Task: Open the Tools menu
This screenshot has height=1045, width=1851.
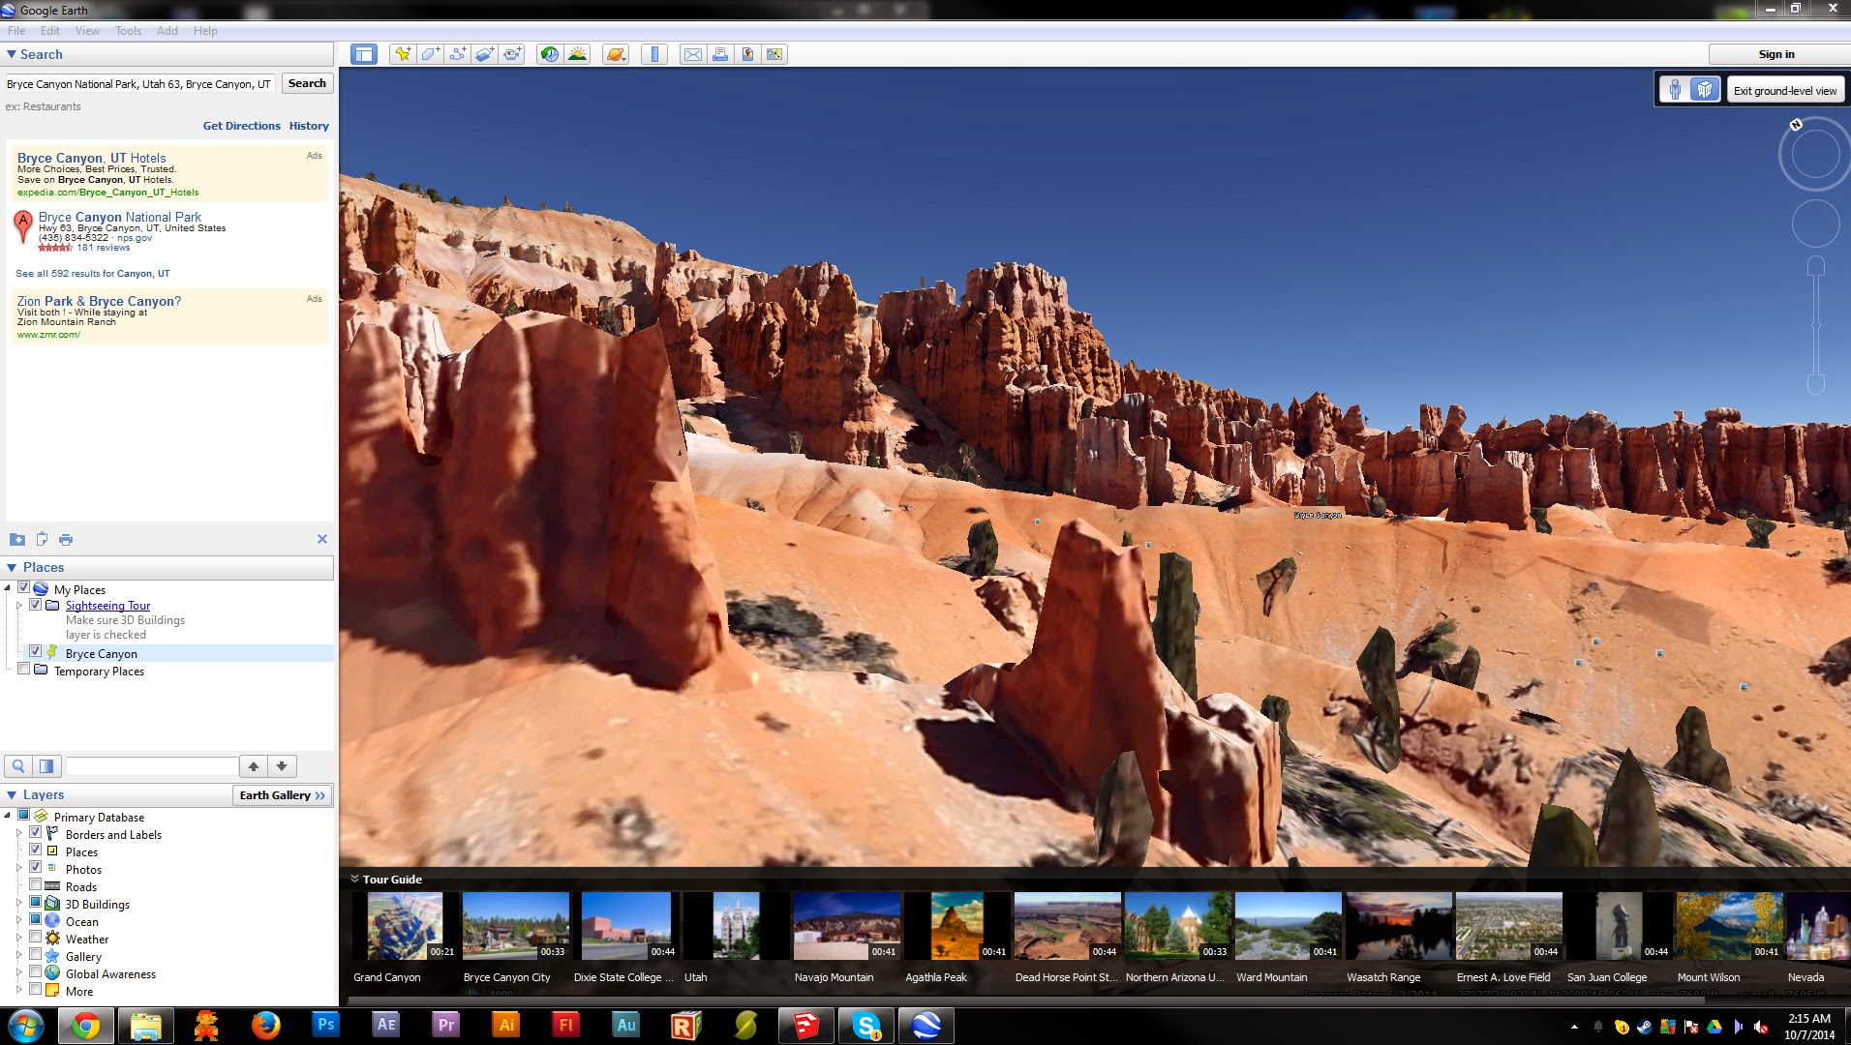Action: coord(128,31)
